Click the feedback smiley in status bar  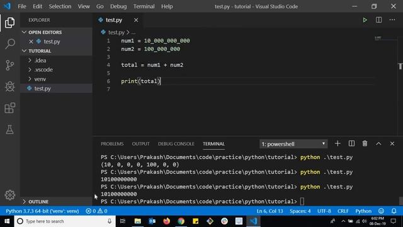click(381, 211)
